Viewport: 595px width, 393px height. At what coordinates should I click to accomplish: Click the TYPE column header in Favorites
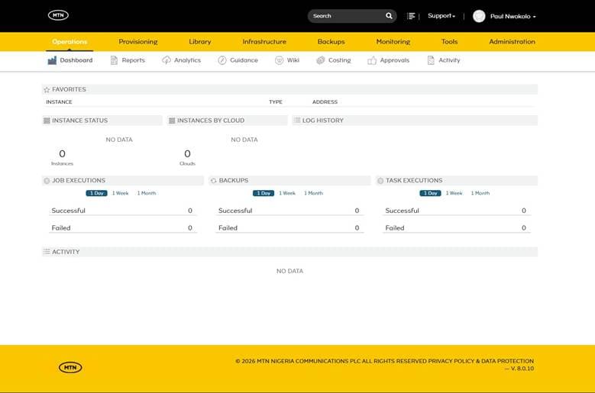(x=276, y=102)
